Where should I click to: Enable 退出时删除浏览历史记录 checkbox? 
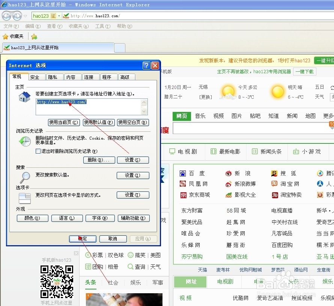coord(38,151)
